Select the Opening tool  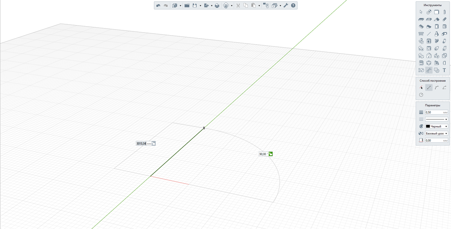429,19
